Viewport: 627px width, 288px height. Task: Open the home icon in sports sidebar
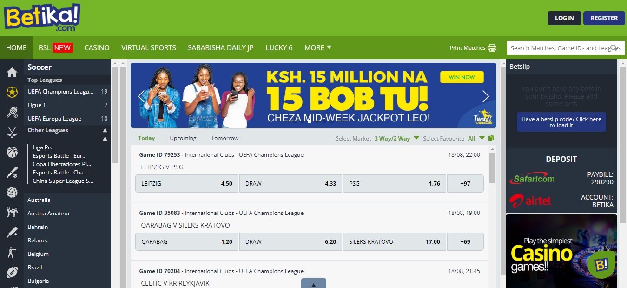pos(12,72)
